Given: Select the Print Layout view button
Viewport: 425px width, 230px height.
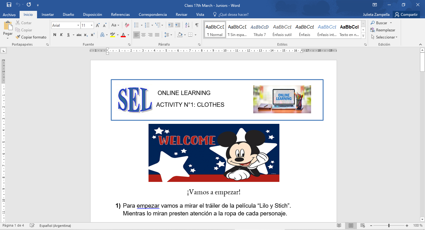Looking at the screenshot, I should coord(351,225).
